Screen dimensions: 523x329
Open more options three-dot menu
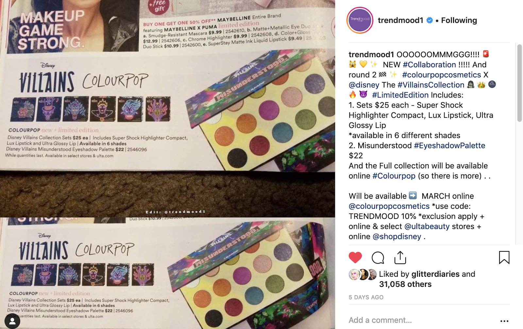[x=504, y=321]
